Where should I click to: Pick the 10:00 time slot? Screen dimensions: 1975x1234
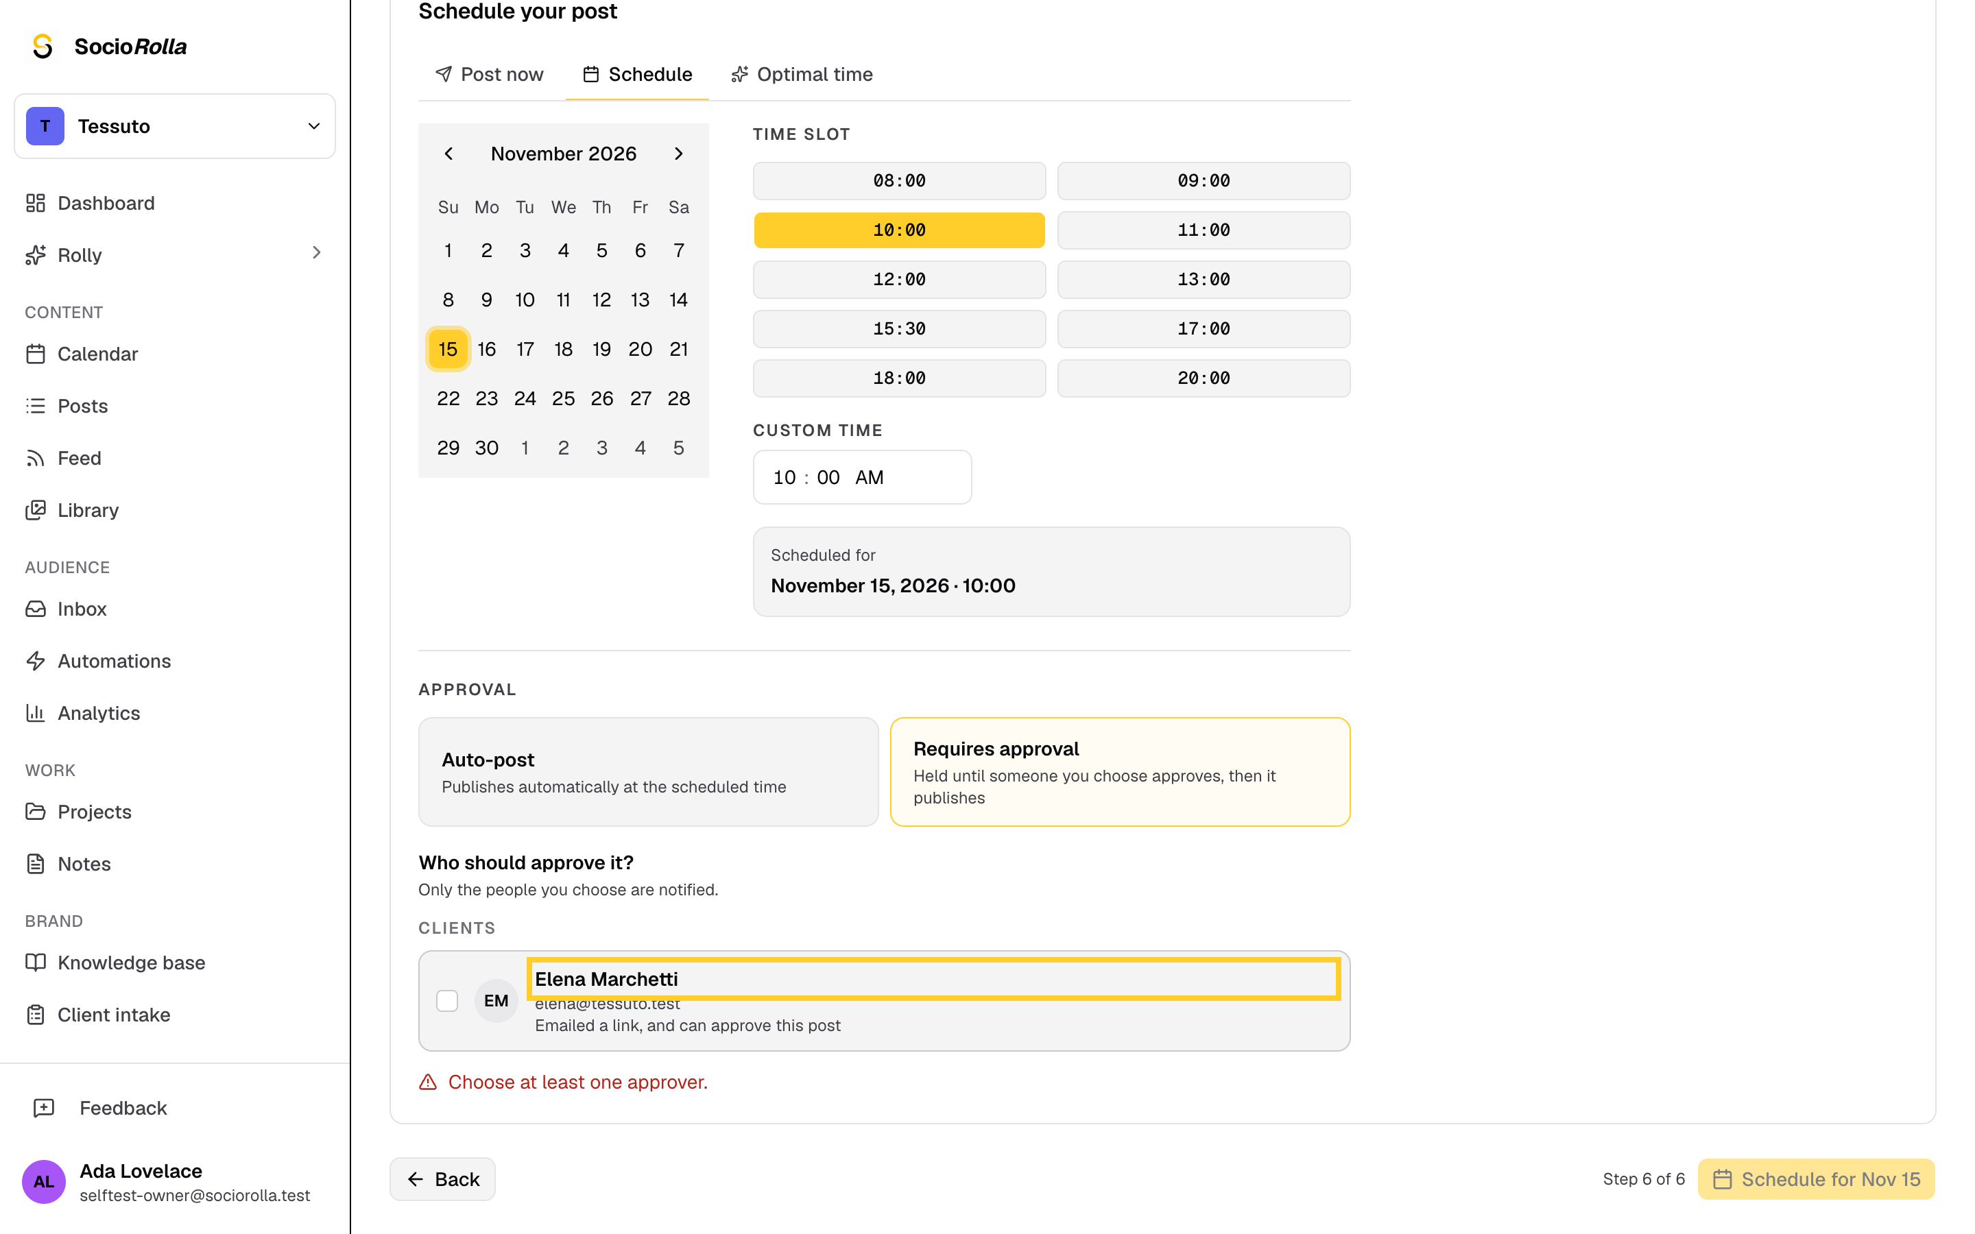(899, 230)
